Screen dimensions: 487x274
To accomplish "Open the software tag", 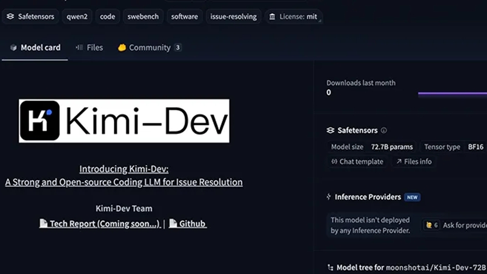I will [184, 16].
